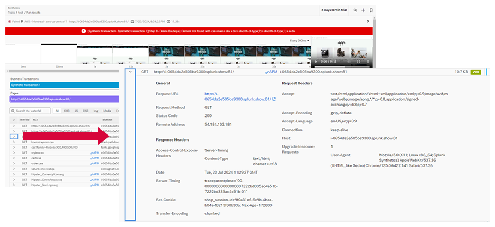Select the XHR filter tab
495x227 pixels.
[x=67, y=111]
